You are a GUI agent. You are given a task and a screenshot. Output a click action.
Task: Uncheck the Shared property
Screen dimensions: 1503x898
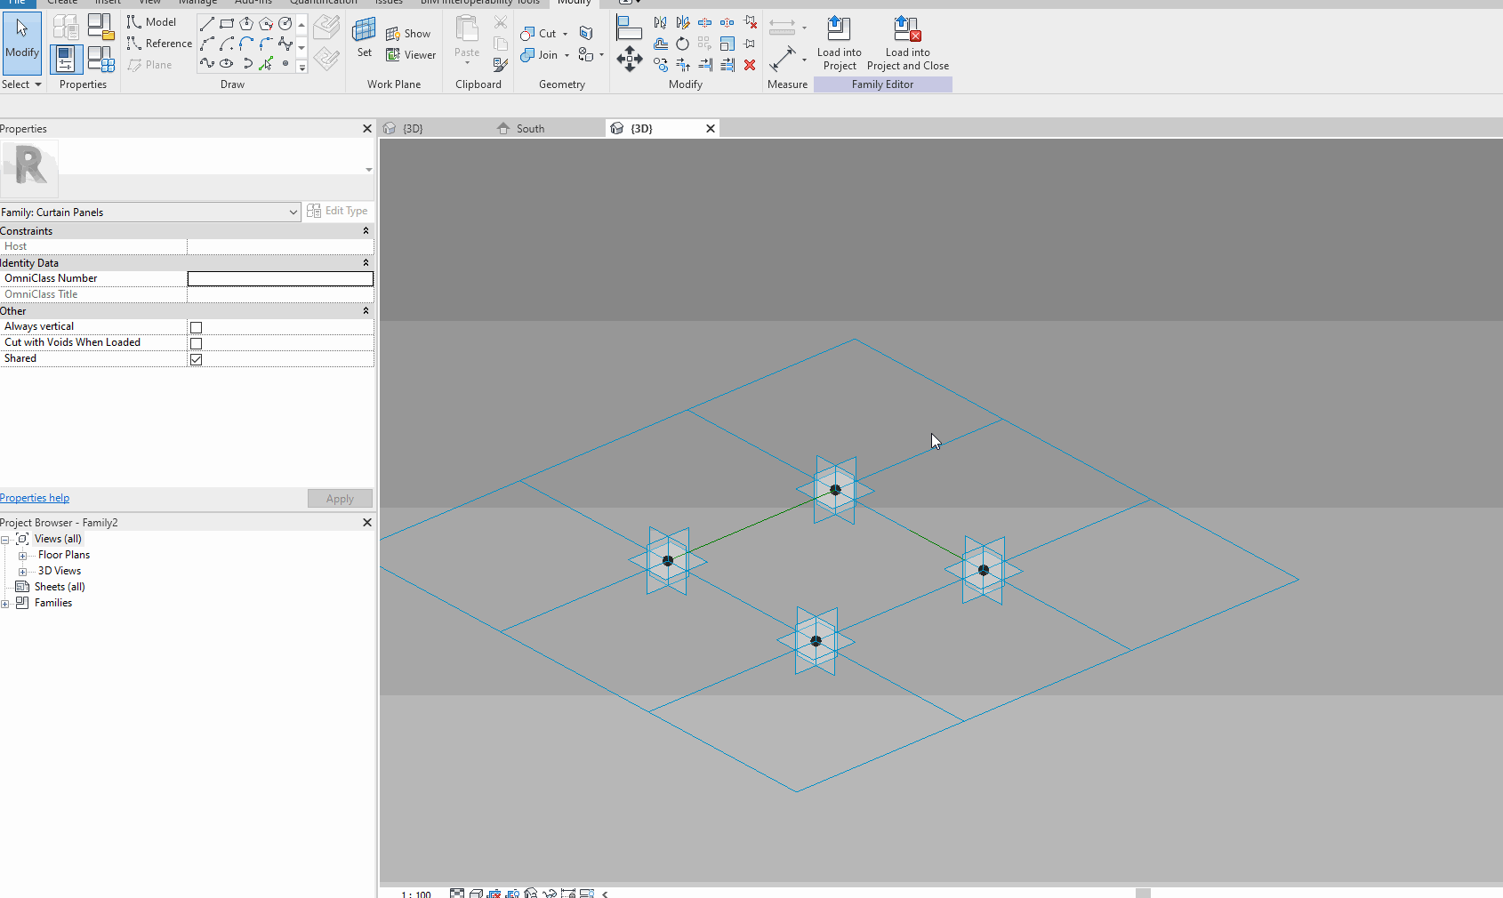coord(196,359)
